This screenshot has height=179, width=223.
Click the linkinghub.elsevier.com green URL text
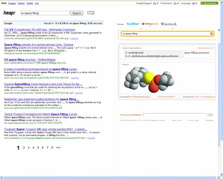pos(32,53)
